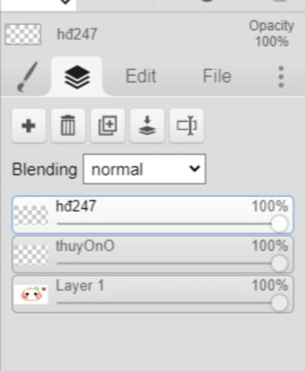Merge layer down with stack arrow icon
This screenshot has width=305, height=371.
click(x=147, y=126)
